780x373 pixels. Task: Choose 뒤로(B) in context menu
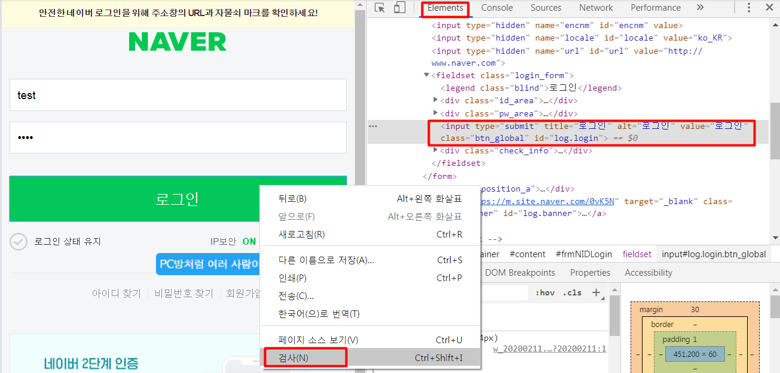coord(371,199)
